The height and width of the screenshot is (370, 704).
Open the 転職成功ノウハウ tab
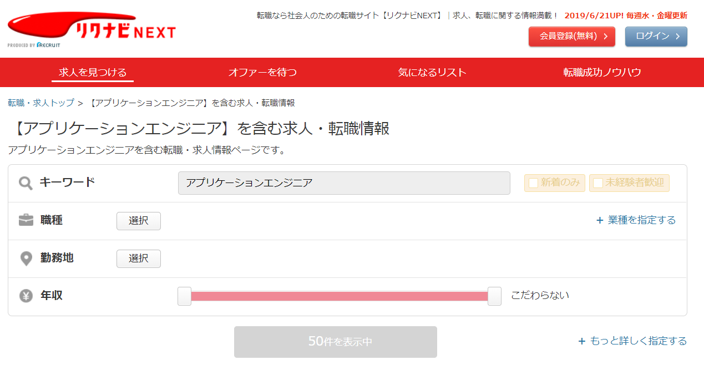602,72
